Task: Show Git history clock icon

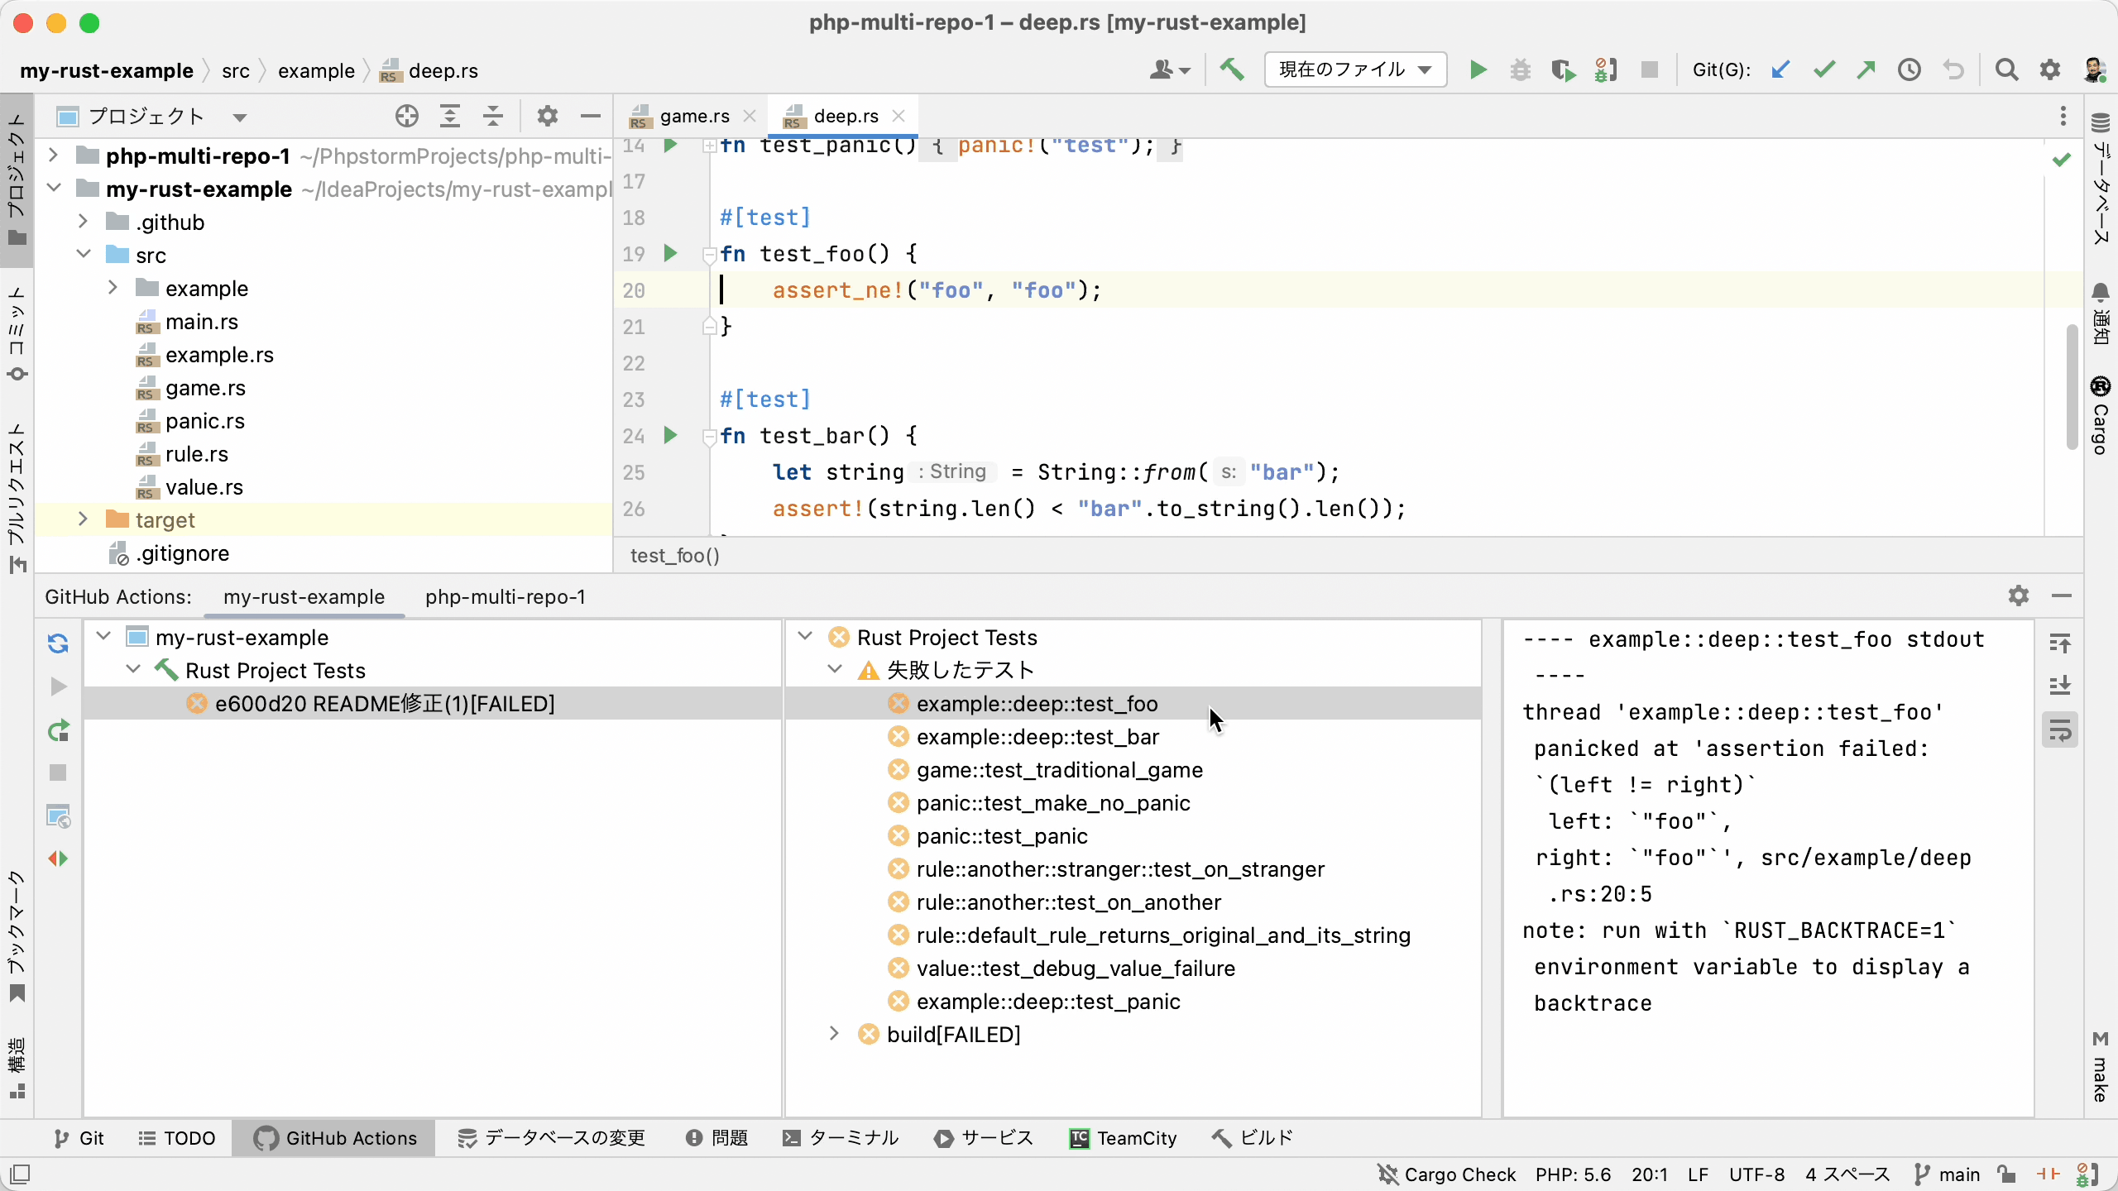Action: pyautogui.click(x=1910, y=70)
